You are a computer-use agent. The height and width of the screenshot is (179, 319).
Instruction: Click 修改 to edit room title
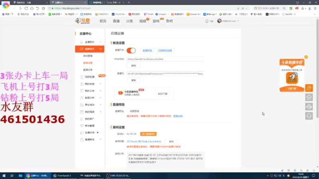pos(171,142)
